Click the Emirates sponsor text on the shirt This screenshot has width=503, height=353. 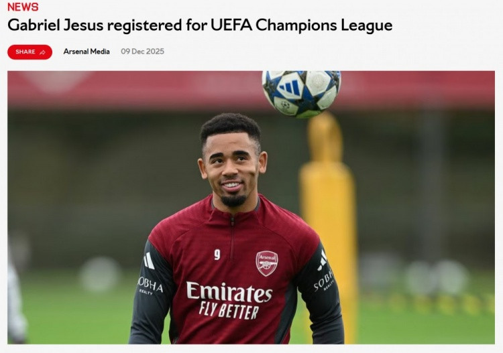(229, 292)
